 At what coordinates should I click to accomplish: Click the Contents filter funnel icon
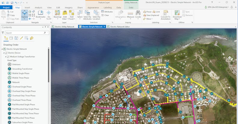[x=3, y=33]
